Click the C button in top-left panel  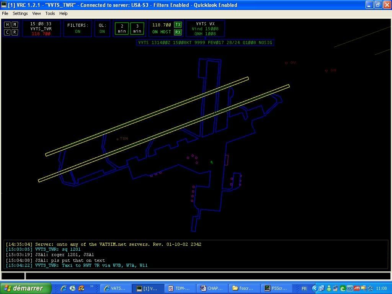(x=7, y=32)
